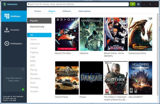Open The Witcher 3 cover thumbnail
160x104 pixels.
116,78
